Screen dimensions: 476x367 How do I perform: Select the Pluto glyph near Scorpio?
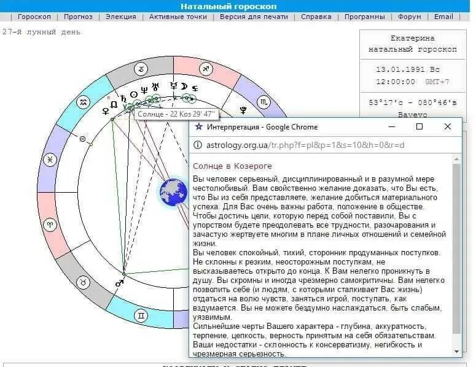pos(243,110)
